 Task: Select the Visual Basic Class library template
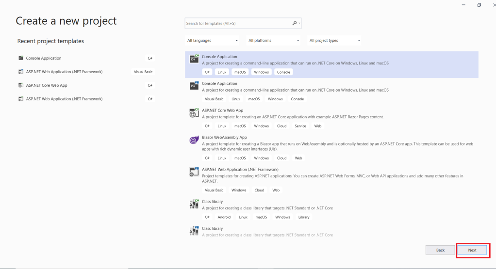pos(213,228)
